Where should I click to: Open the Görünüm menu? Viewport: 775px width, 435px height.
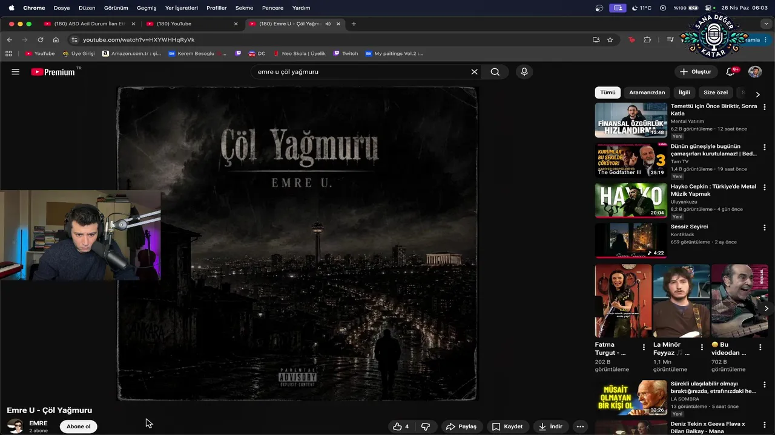click(116, 8)
